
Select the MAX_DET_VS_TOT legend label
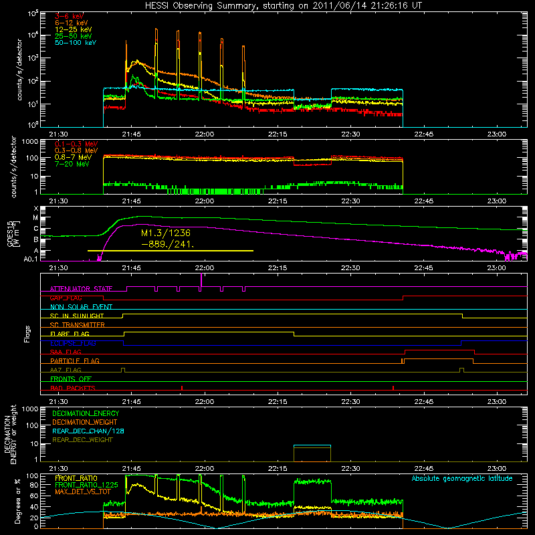click(x=83, y=492)
